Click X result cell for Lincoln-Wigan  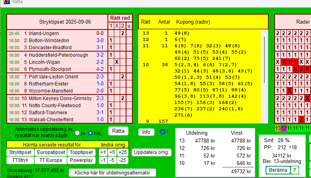(117, 62)
